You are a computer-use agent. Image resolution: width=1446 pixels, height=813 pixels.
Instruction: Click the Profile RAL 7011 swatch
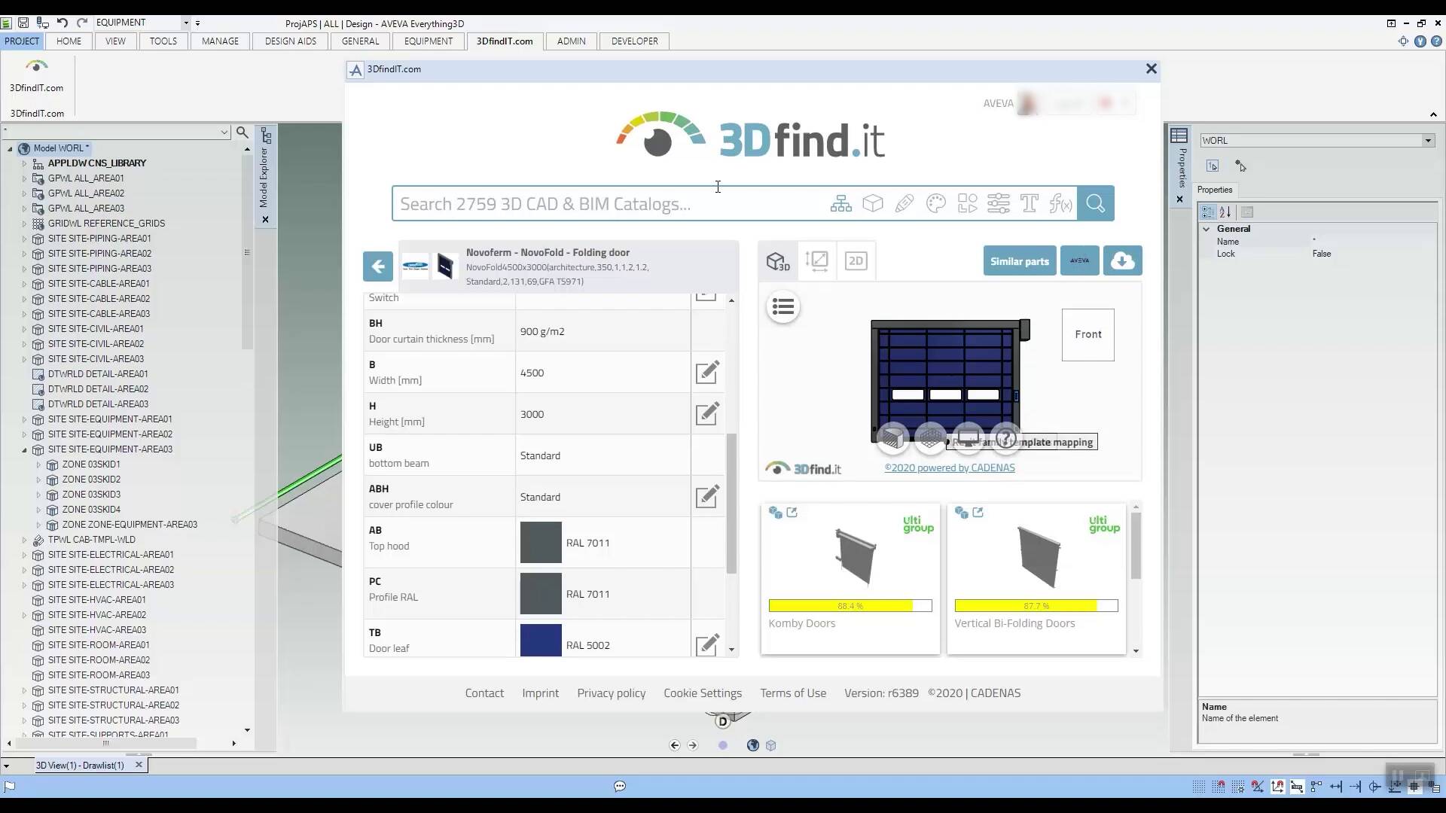(541, 594)
